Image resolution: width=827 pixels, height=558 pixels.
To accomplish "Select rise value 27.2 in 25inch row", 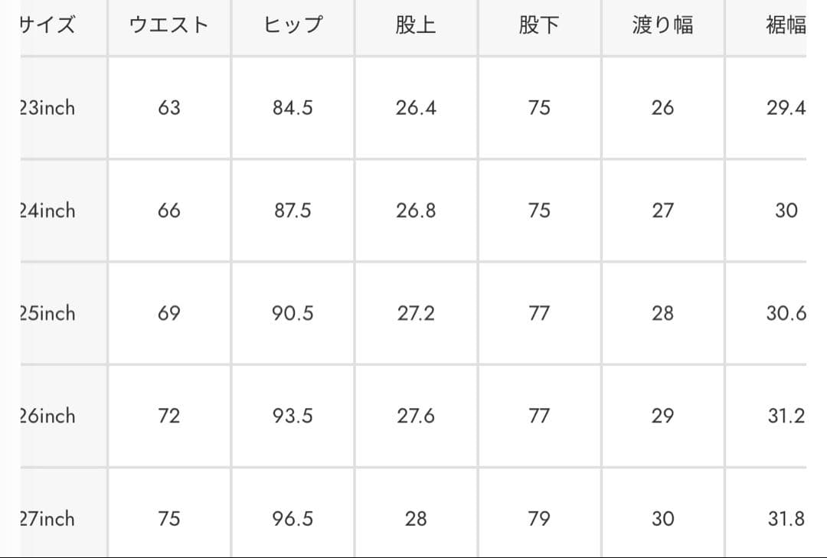I will 416,313.
